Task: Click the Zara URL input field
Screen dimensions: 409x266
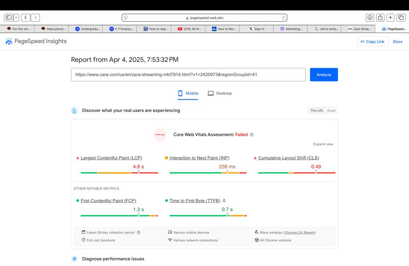Action: (x=188, y=75)
